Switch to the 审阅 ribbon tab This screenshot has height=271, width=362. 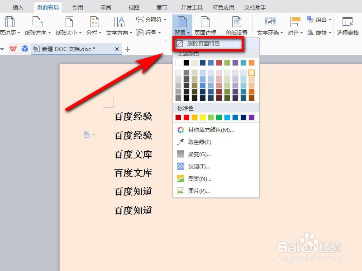pos(105,7)
